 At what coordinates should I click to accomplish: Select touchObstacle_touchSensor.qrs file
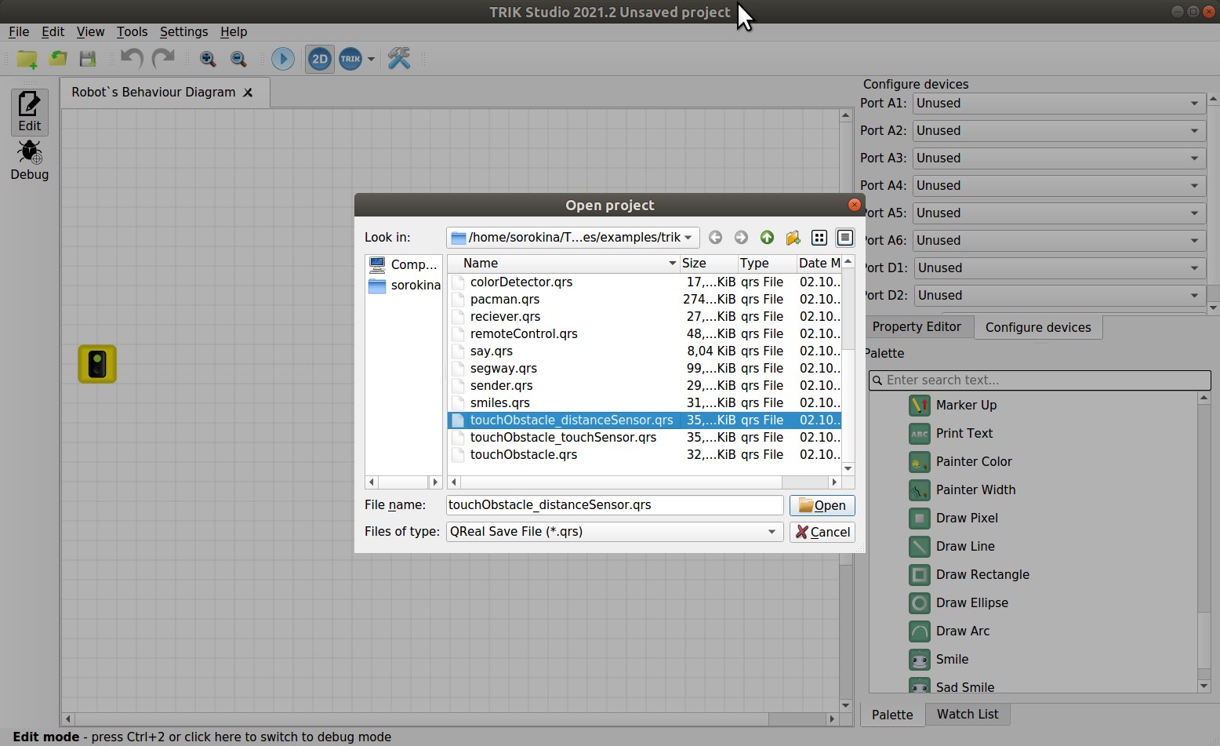tap(644, 438)
